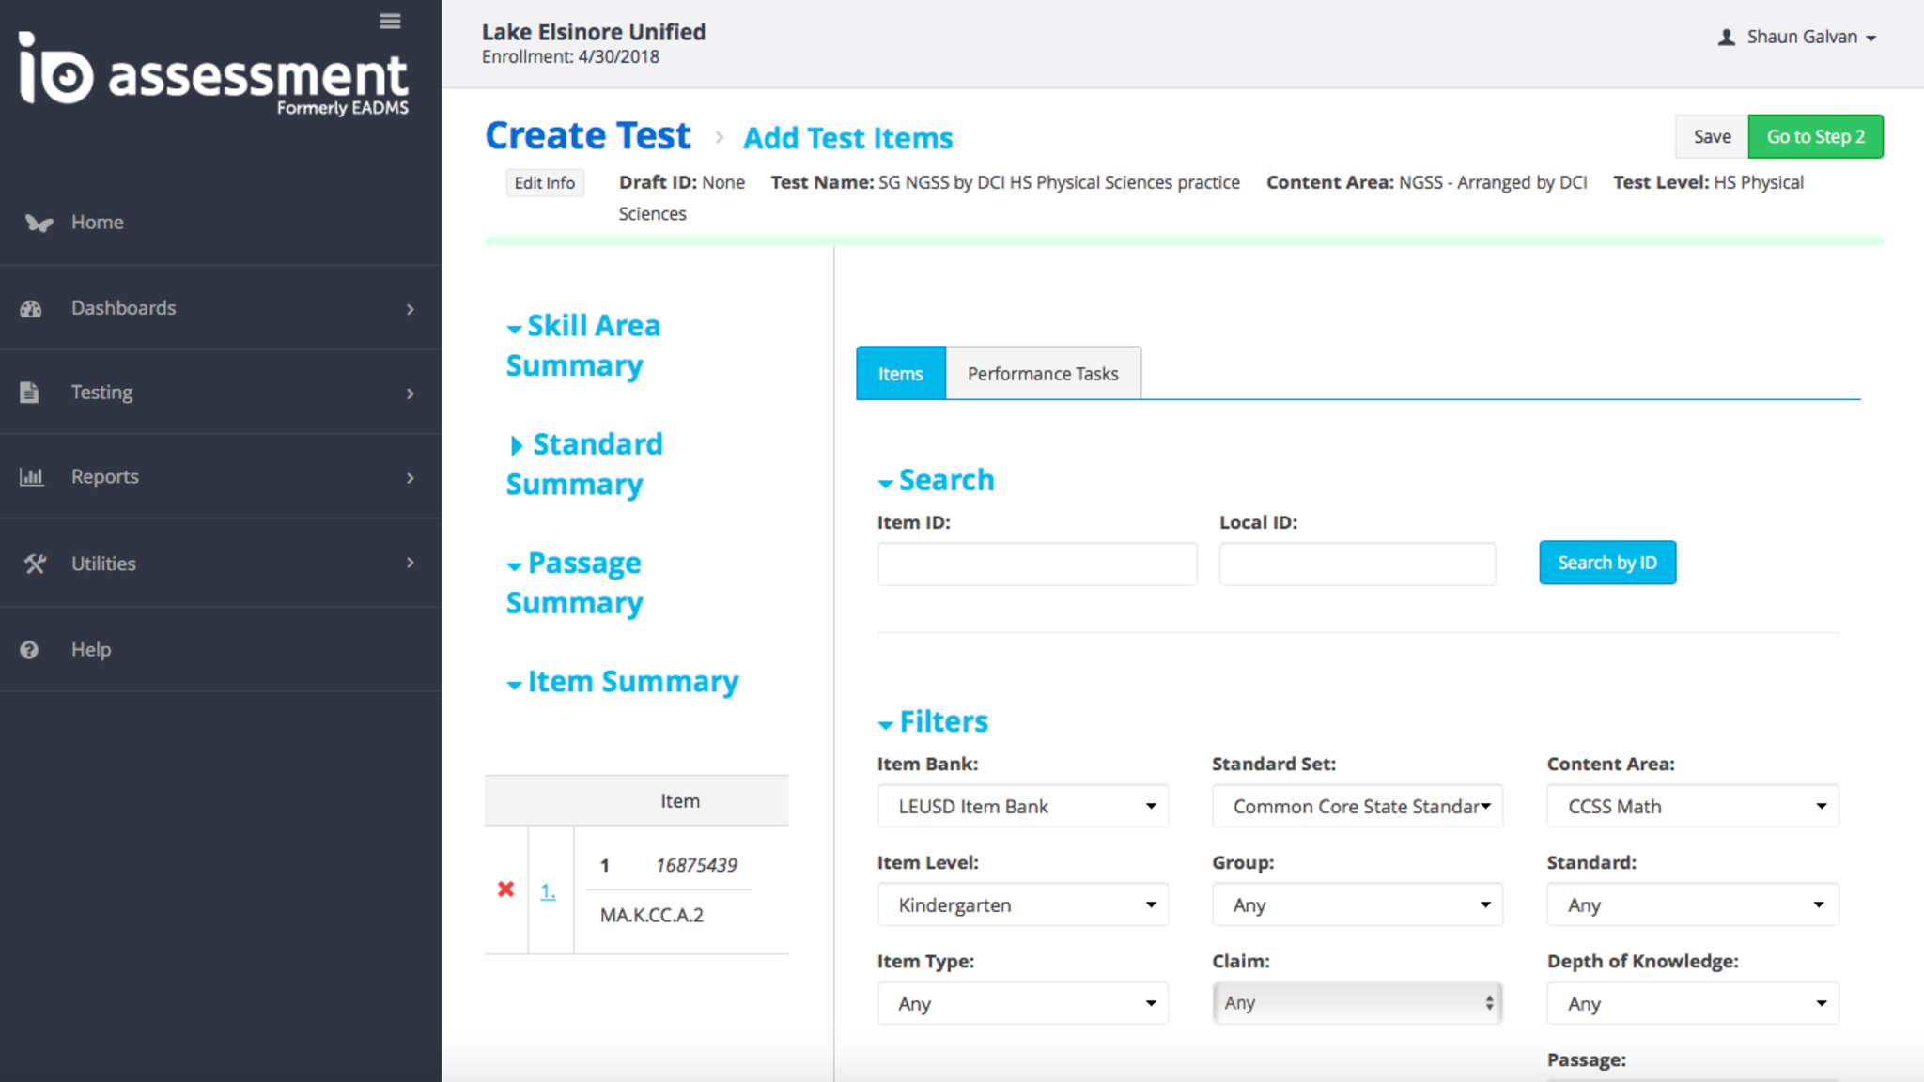The height and width of the screenshot is (1082, 1924).
Task: Click the Go to Step 2 button
Action: coord(1815,137)
